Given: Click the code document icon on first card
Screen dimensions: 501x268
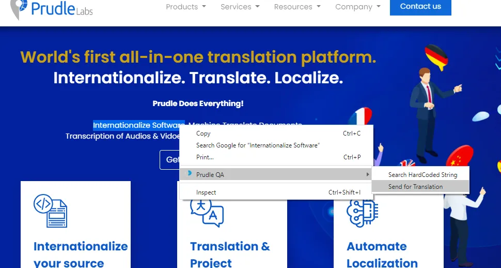Looking at the screenshot, I should 51,211.
